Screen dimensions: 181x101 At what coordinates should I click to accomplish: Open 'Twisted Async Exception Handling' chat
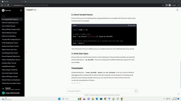tap(12, 83)
